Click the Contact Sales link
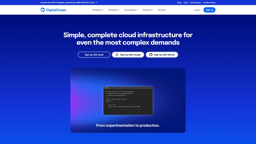Screen dimensions: 256x144 pos(209,3)
